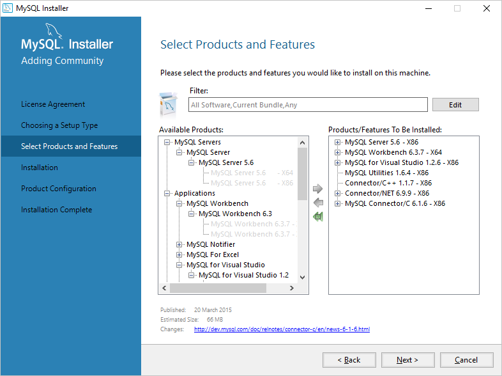Click the Back button

[x=349, y=360]
